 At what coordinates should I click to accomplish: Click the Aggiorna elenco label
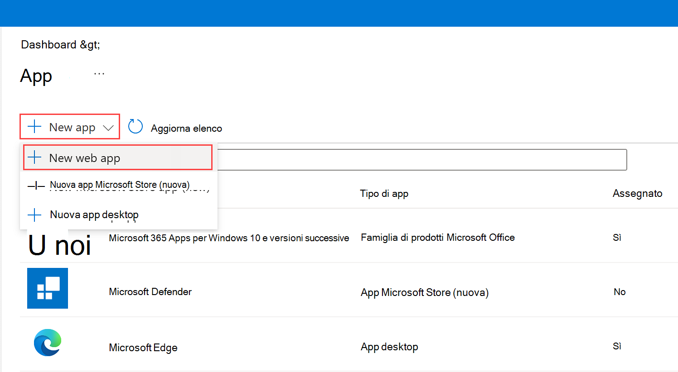point(186,129)
